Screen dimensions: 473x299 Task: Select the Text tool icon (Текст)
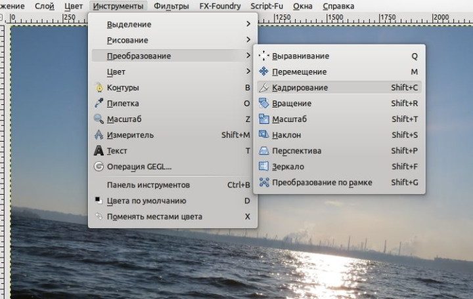pyautogui.click(x=99, y=151)
